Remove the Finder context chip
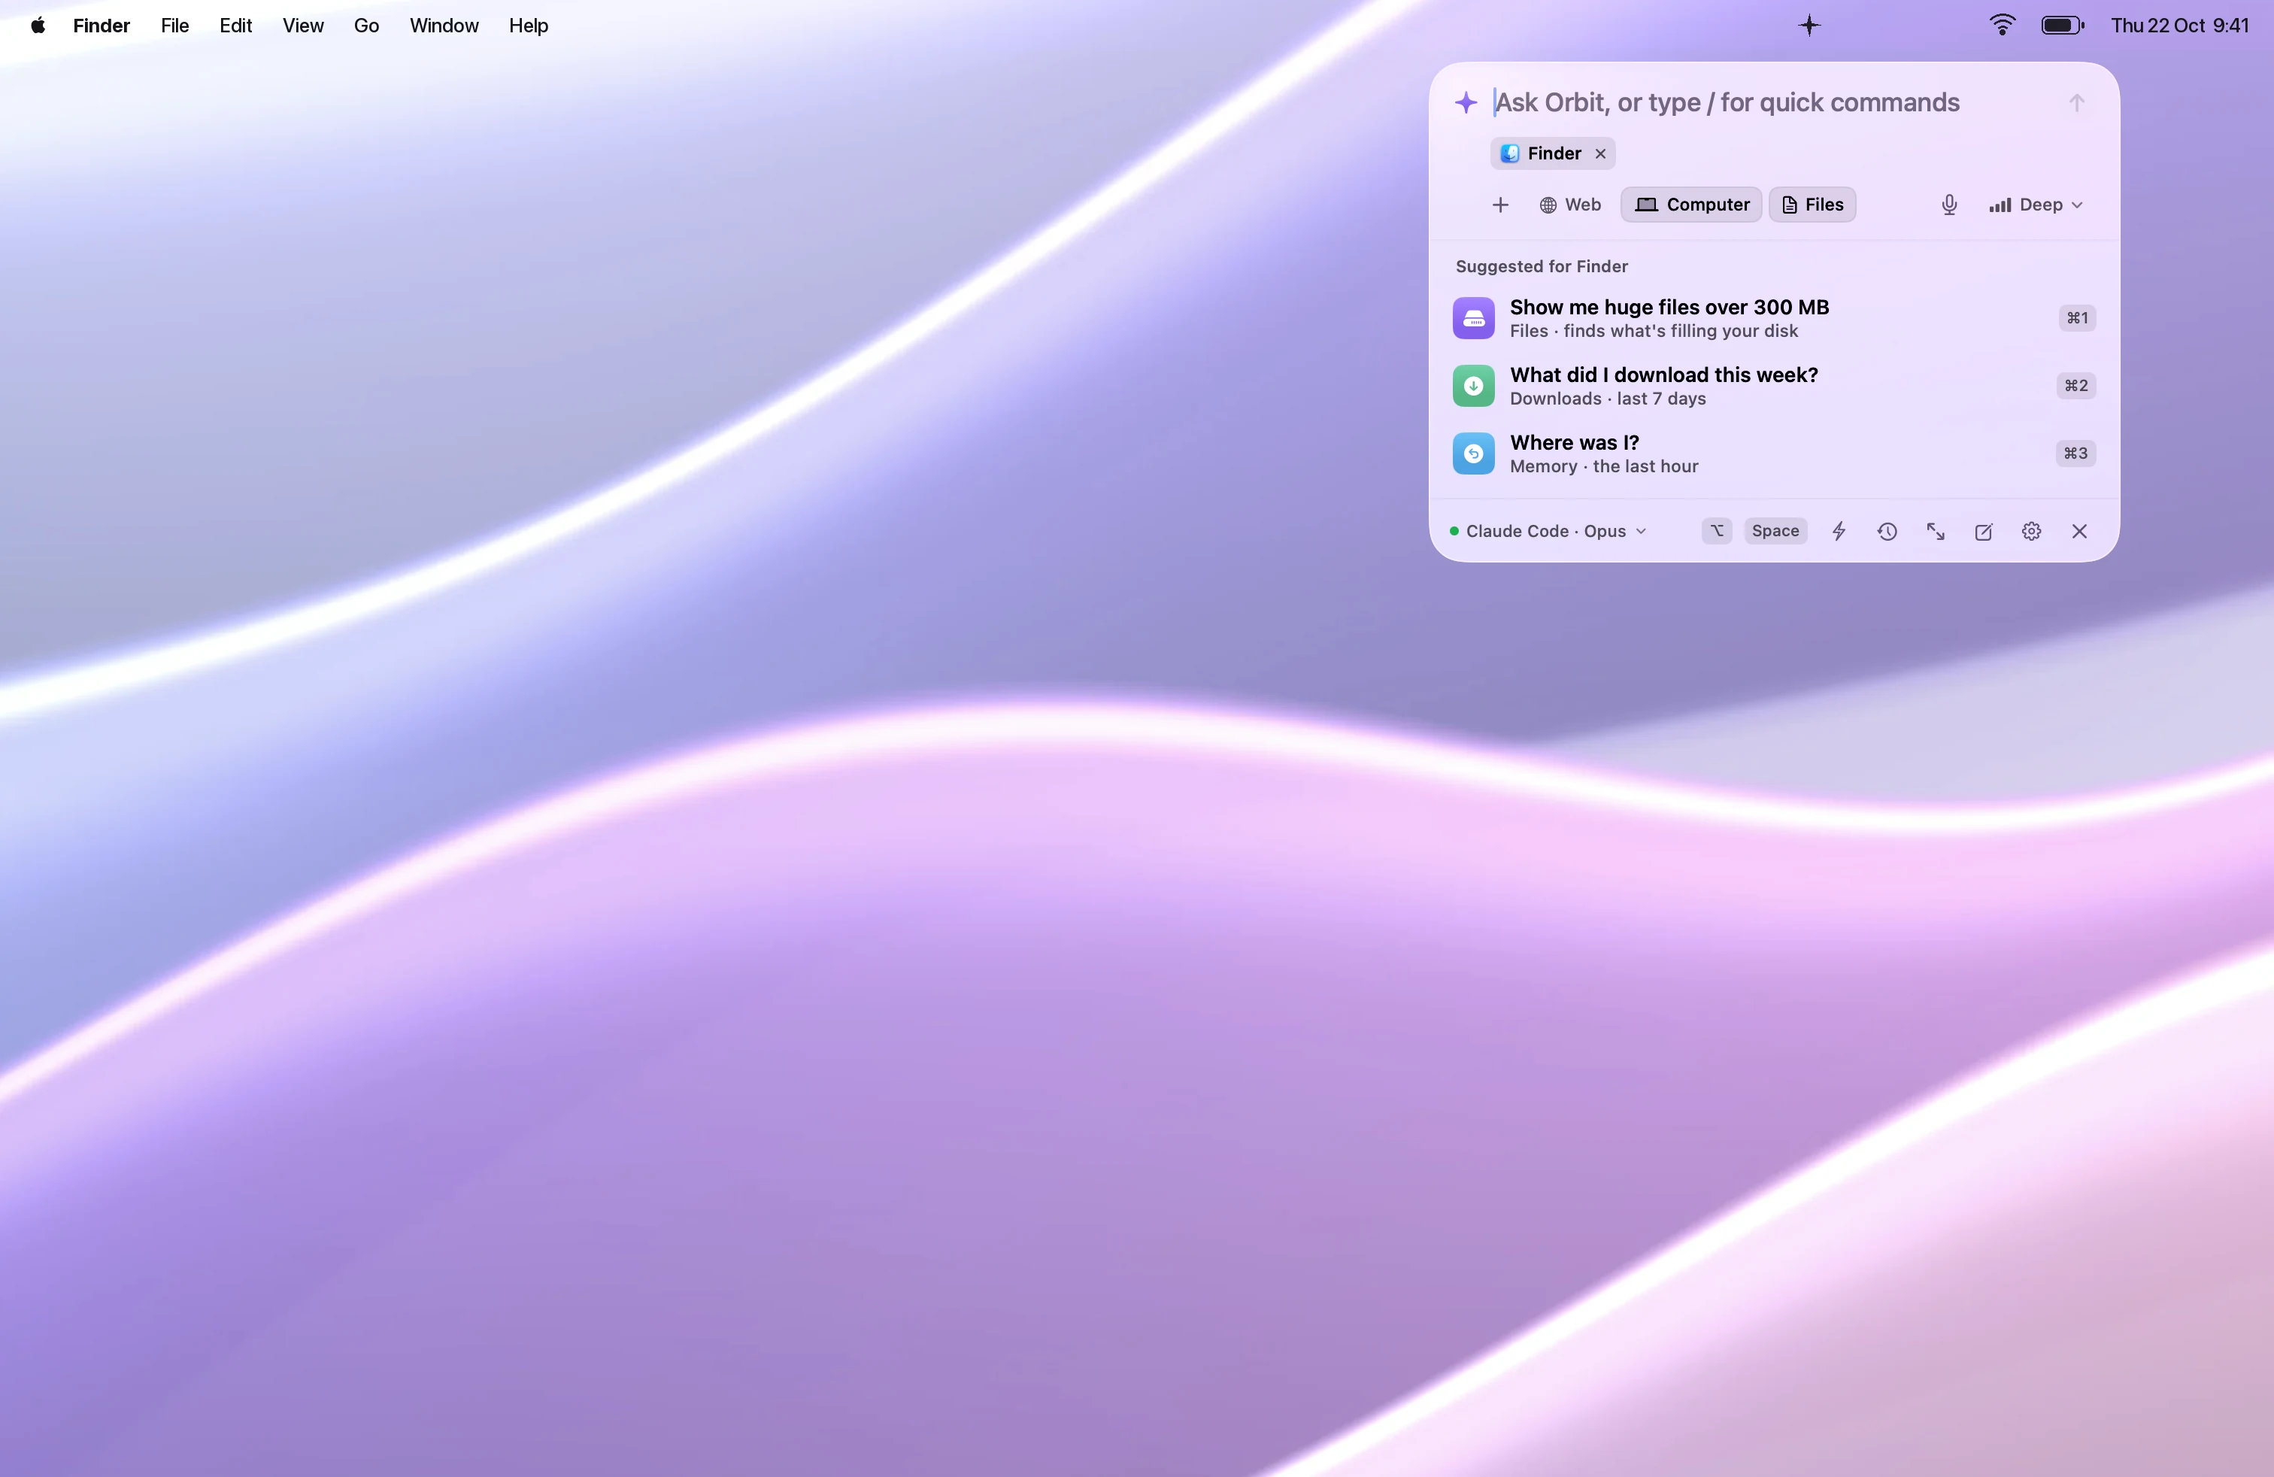 click(1600, 154)
